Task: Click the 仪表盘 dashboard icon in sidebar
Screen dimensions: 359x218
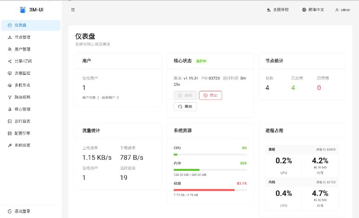Action: 9,26
